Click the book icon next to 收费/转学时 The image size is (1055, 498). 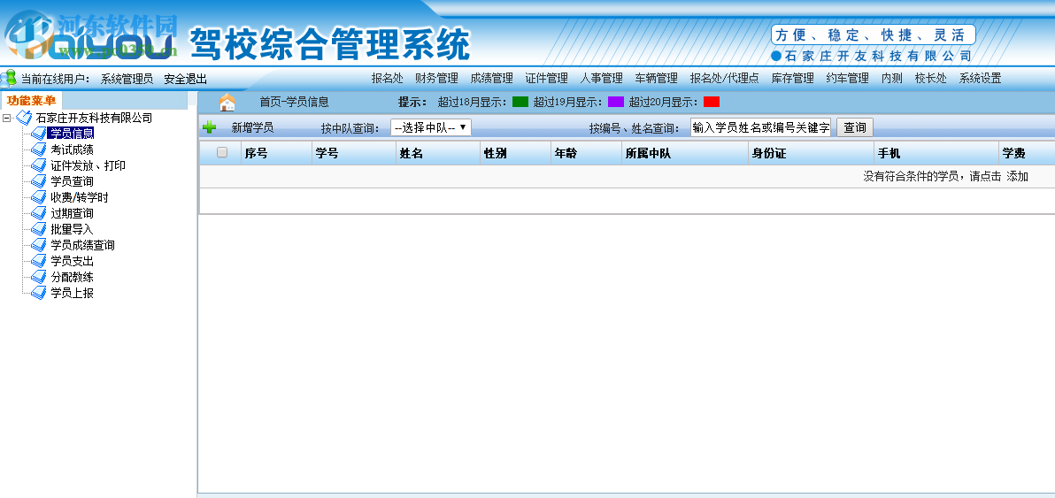[x=39, y=197]
